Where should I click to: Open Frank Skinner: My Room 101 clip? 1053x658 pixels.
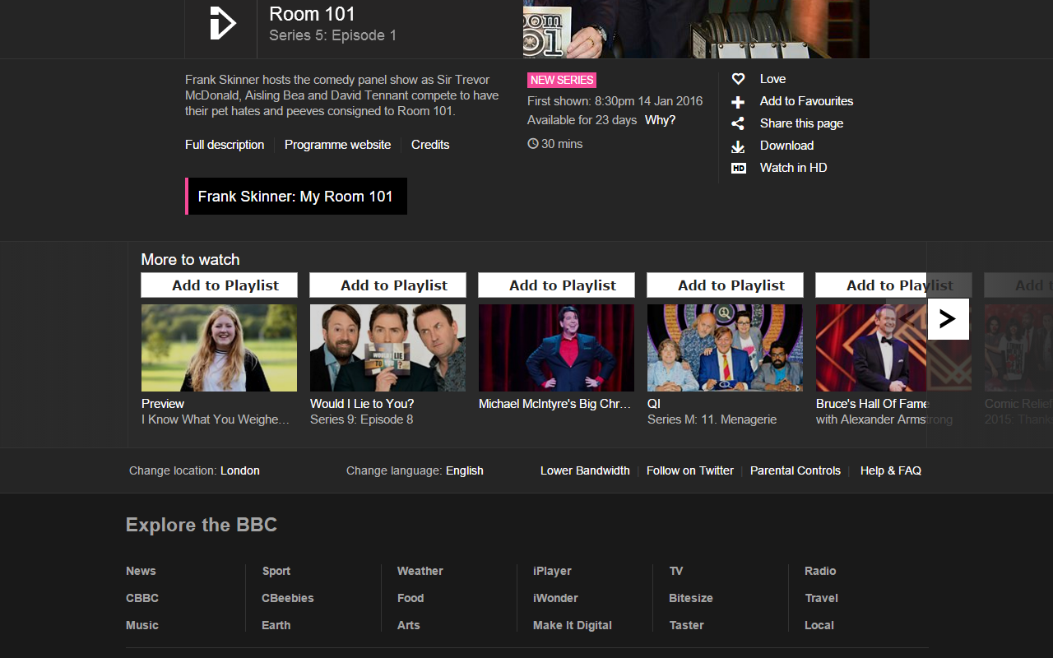(x=296, y=197)
